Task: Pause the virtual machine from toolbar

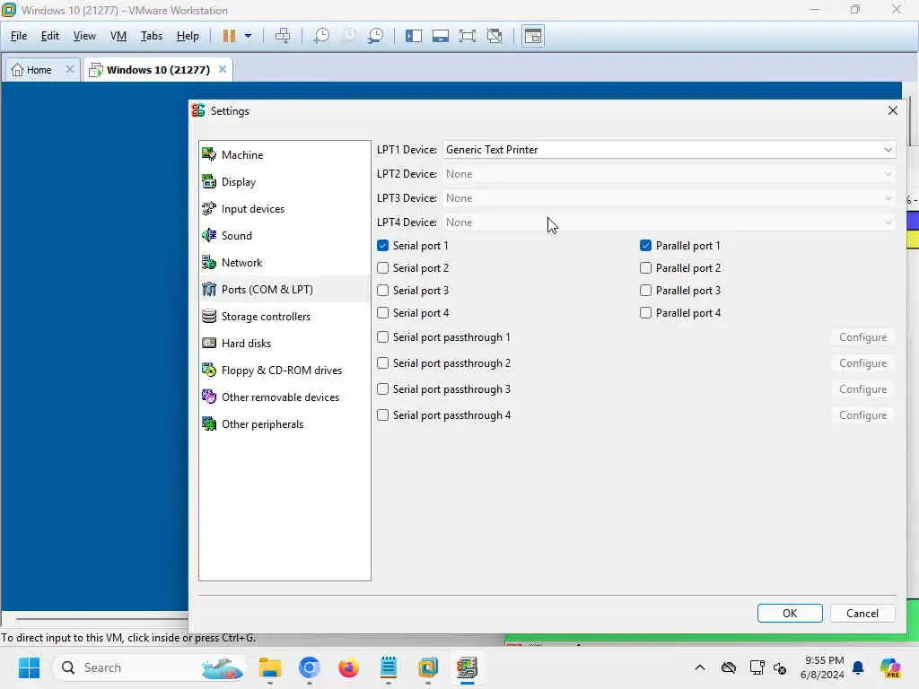Action: pyautogui.click(x=229, y=36)
